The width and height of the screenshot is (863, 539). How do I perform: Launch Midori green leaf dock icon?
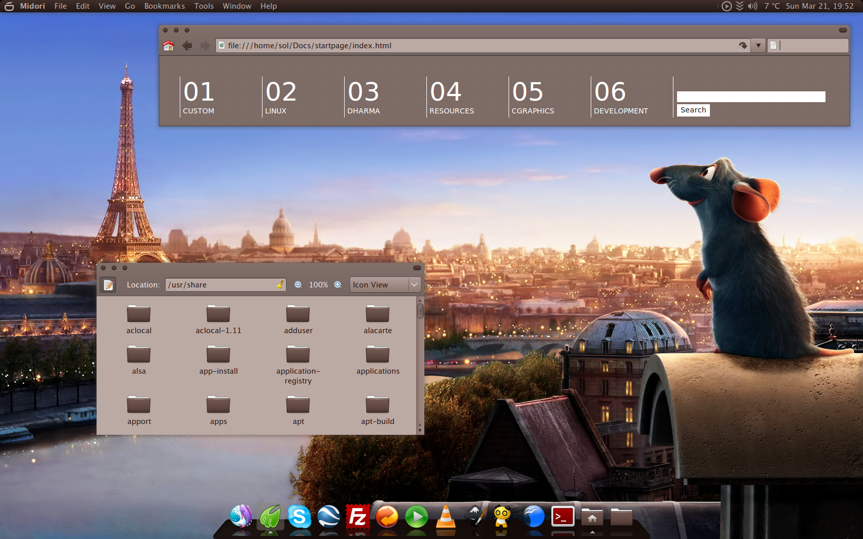pos(270,516)
